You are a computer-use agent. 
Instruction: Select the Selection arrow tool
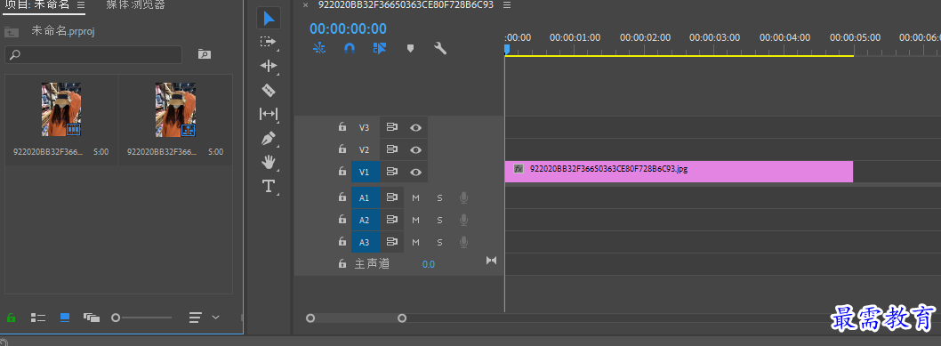click(x=269, y=18)
